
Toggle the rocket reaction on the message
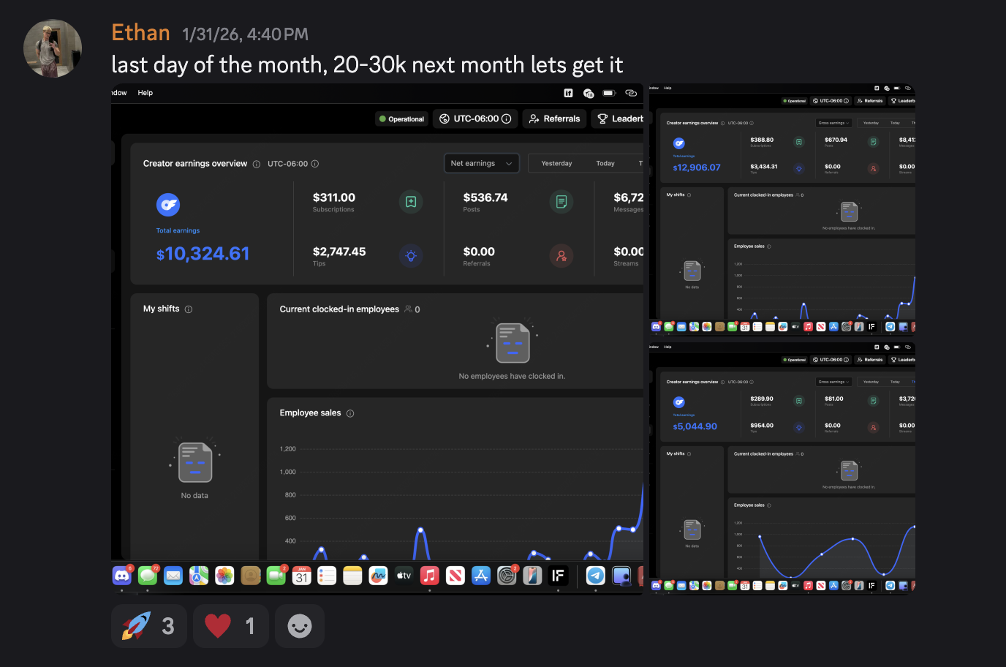coord(148,626)
